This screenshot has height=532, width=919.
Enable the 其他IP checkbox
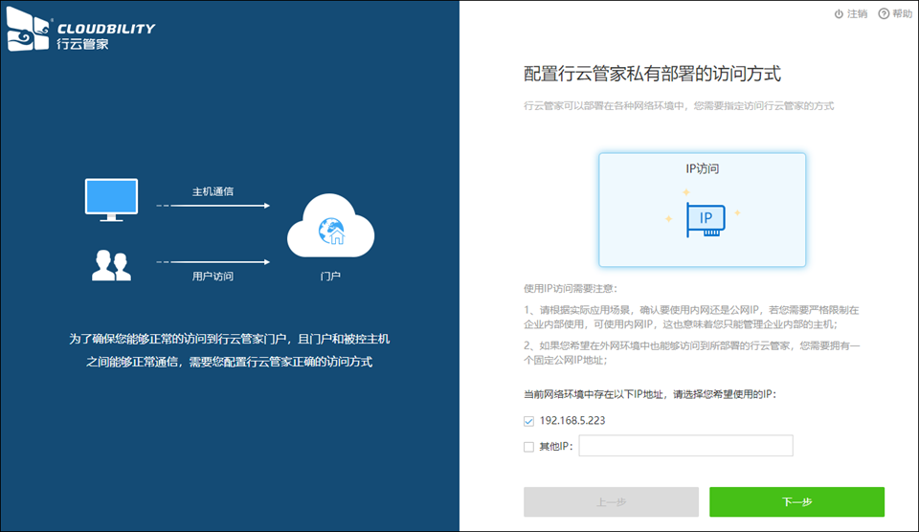point(529,447)
